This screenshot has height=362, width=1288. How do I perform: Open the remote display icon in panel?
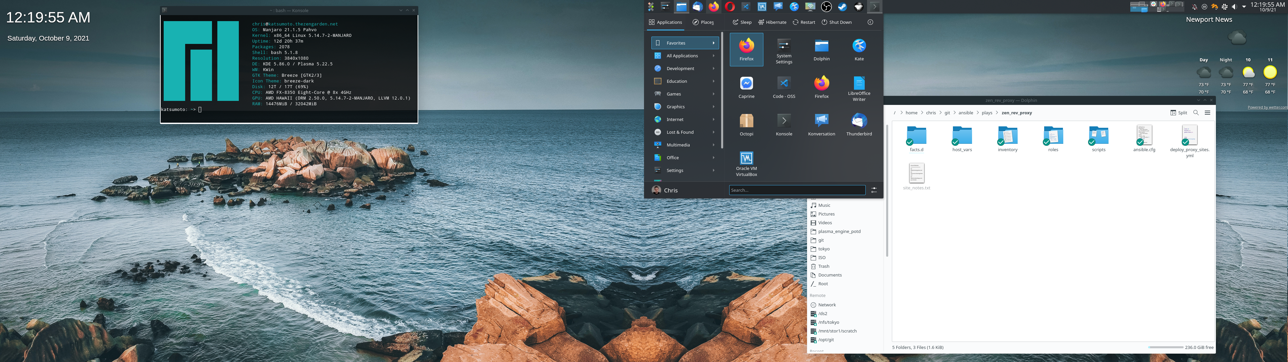(810, 6)
